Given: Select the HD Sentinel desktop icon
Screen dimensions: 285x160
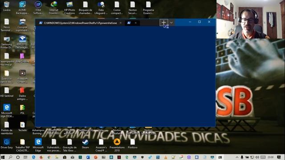Looking at the screenshot, I should (7, 92).
